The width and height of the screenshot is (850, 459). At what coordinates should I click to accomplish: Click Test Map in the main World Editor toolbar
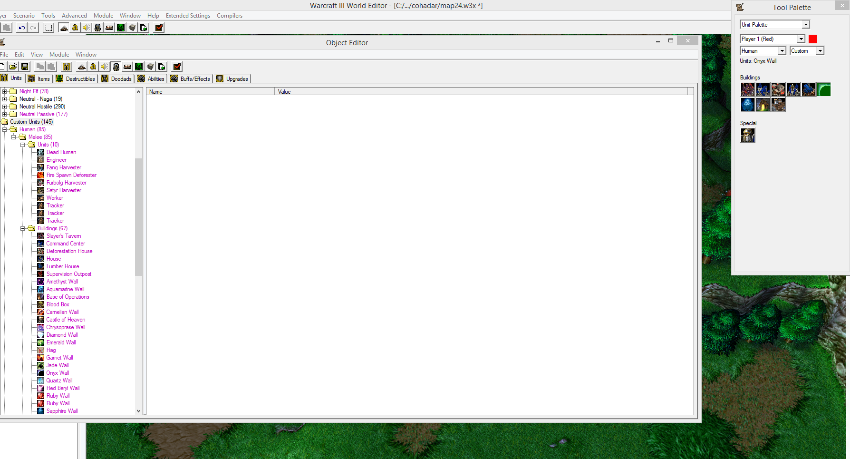159,28
